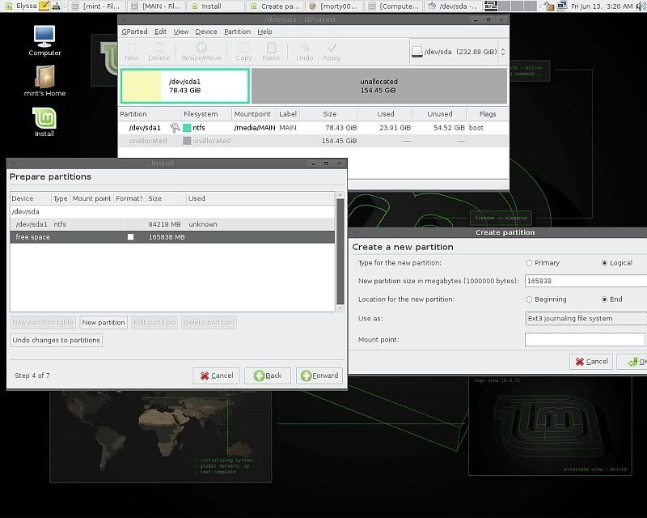Activate the 'Create pa...' taskbar entry
The width and height of the screenshot is (647, 518).
point(275,6)
